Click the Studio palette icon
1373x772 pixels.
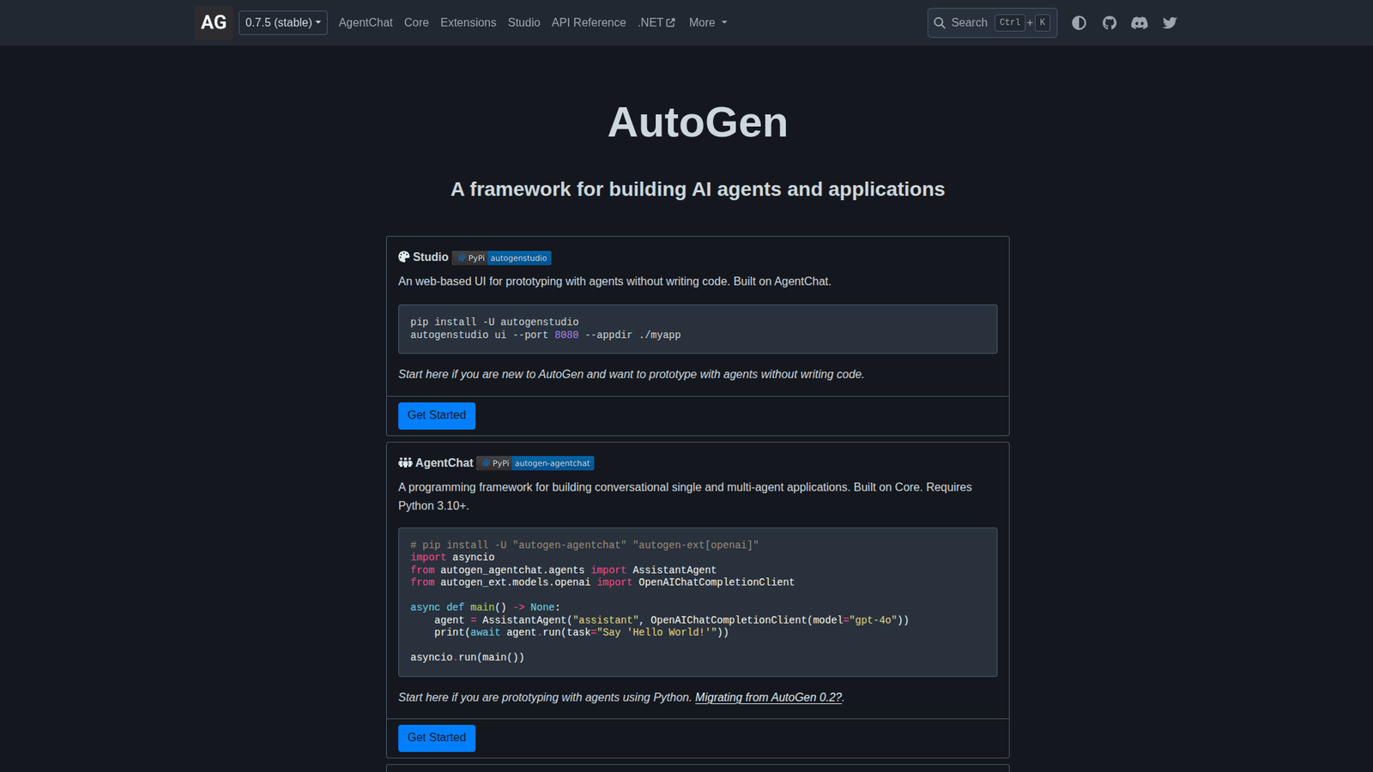(404, 257)
